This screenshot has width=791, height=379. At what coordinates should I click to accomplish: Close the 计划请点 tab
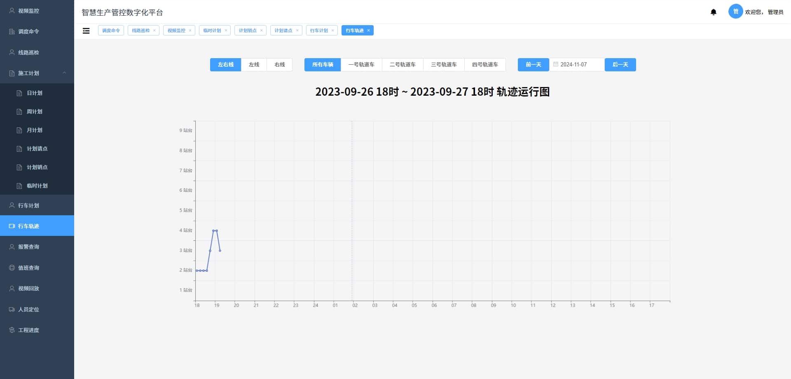297,31
